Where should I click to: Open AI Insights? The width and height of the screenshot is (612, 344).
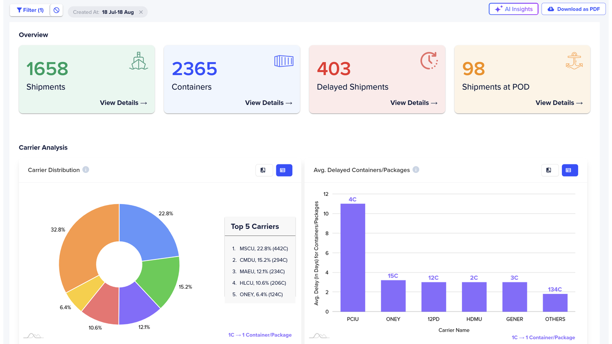pos(514,9)
